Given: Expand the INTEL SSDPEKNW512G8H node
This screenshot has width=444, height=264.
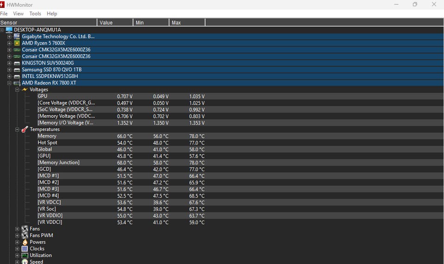Looking at the screenshot, I should [9, 76].
